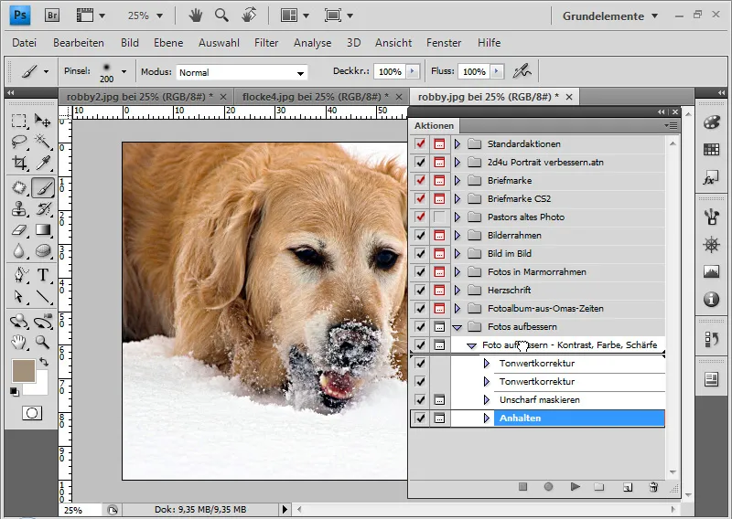Select the Path Selection tool
732x519 pixels.
18,296
